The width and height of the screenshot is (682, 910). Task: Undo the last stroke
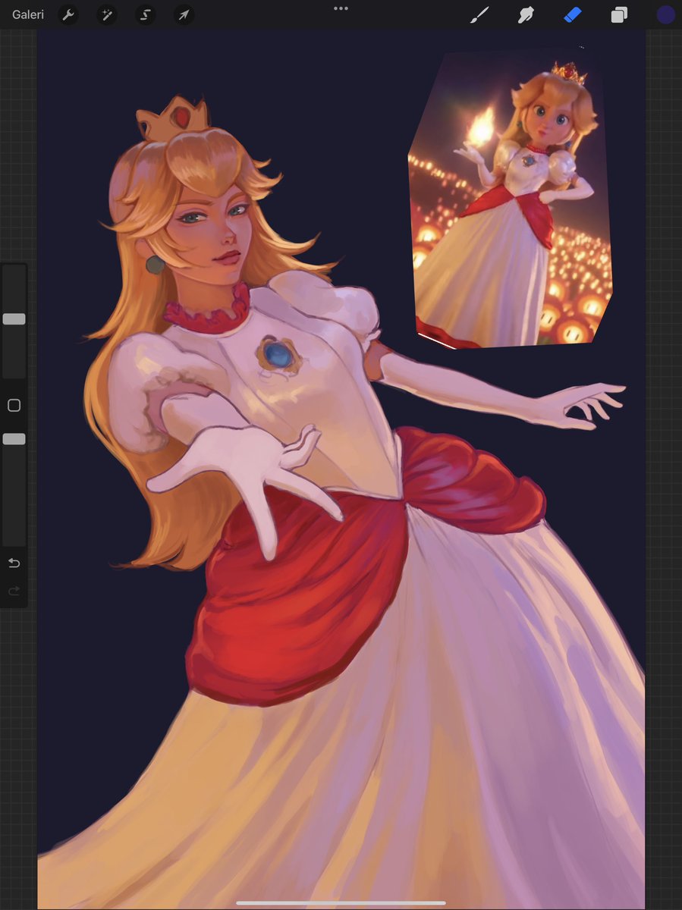point(14,563)
